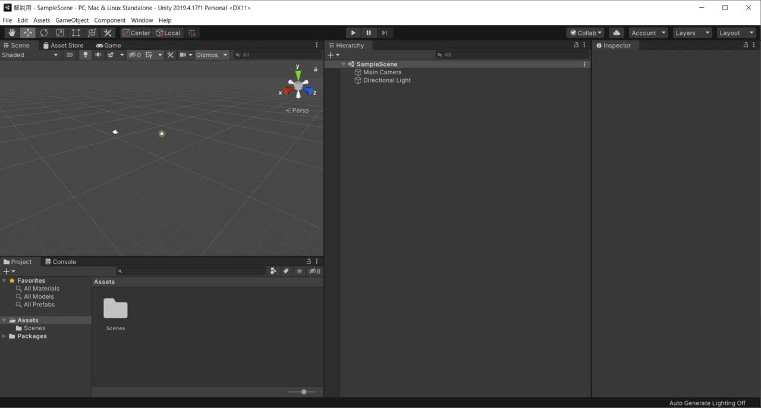Open component editor tools icon in Scene bar
This screenshot has width=761, height=408.
coord(171,55)
